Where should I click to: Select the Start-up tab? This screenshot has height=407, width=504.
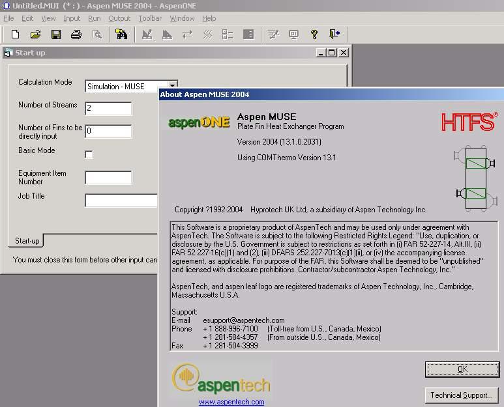click(x=27, y=241)
